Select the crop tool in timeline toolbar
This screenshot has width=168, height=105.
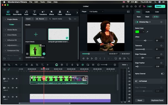(x=37, y=65)
